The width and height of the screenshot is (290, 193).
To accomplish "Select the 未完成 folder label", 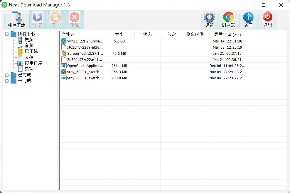I will point(24,81).
